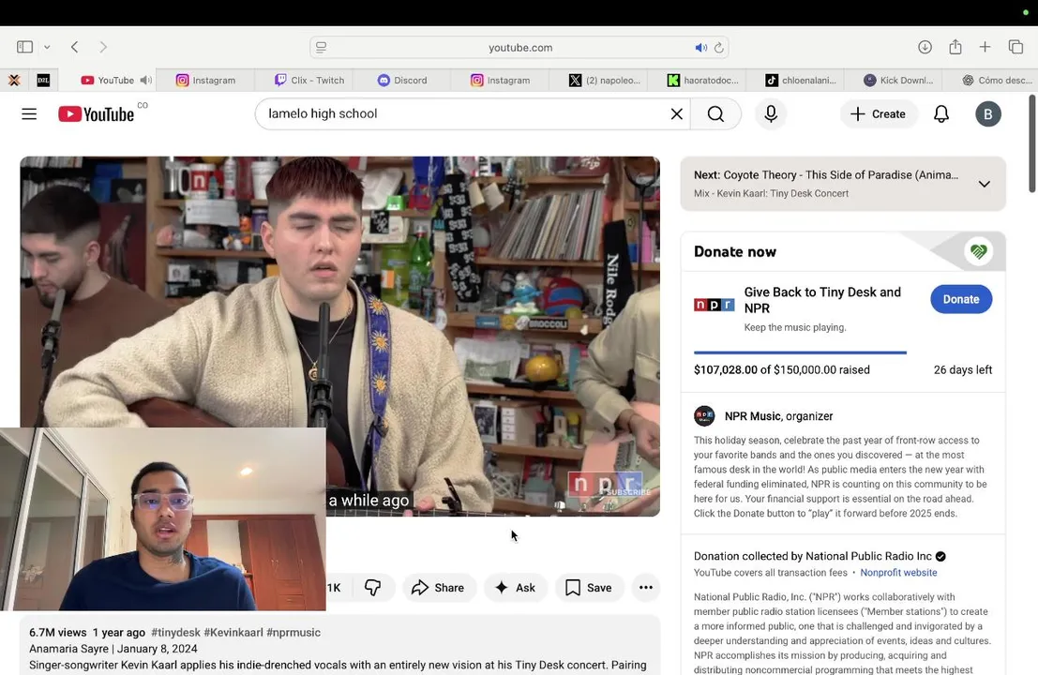
Task: Go back with Safari's back arrow
Action: [x=75, y=47]
